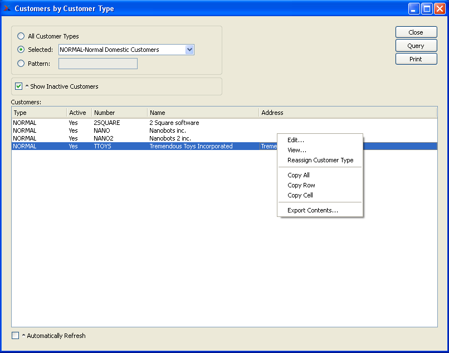
Task: Select the Pattern radio option
Action: 21,64
